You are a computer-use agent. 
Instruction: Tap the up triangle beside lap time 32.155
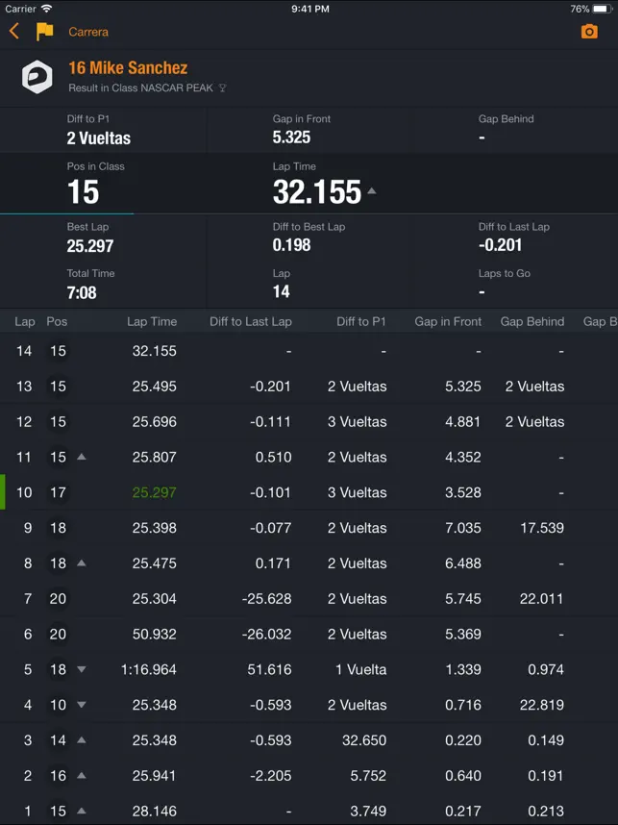point(372,191)
